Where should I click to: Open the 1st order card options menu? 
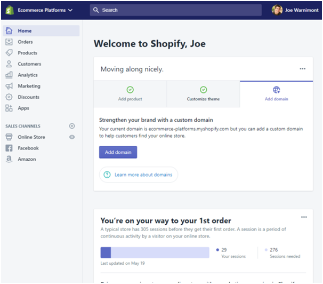click(x=304, y=217)
